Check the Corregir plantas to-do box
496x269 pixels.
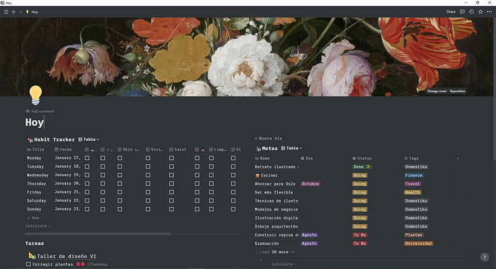pyautogui.click(x=28, y=264)
